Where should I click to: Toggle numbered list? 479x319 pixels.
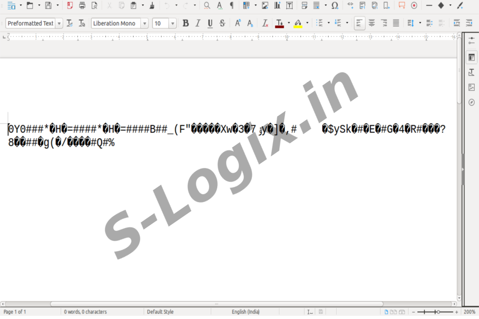(x=338, y=23)
